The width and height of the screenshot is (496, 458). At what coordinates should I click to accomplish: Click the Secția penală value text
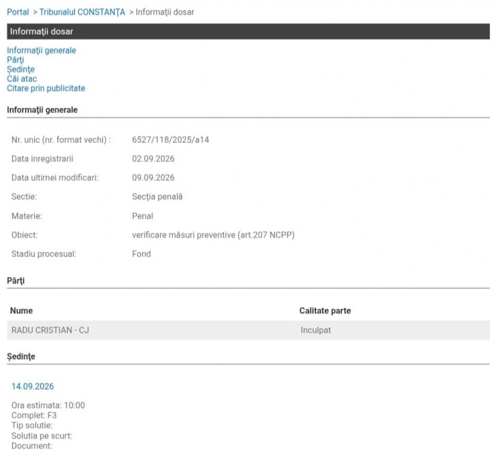point(157,197)
